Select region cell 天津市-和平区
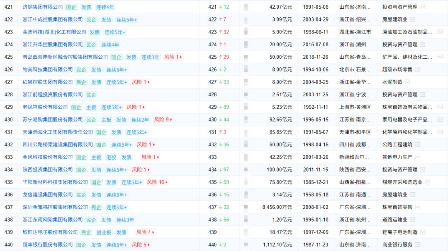448x251 pixels. coord(355,132)
